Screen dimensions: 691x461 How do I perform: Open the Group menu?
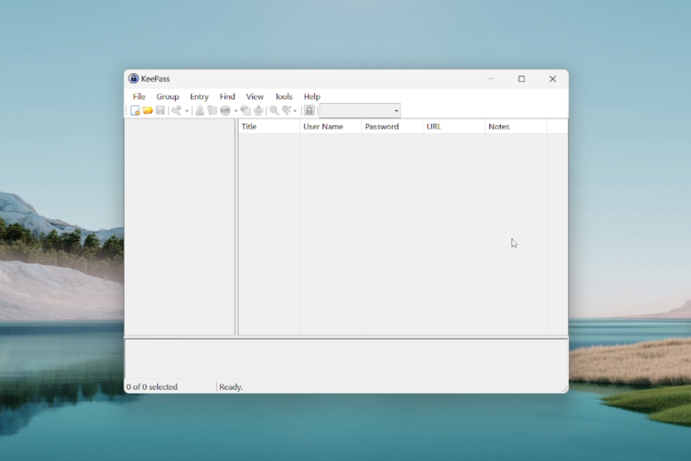(x=167, y=96)
